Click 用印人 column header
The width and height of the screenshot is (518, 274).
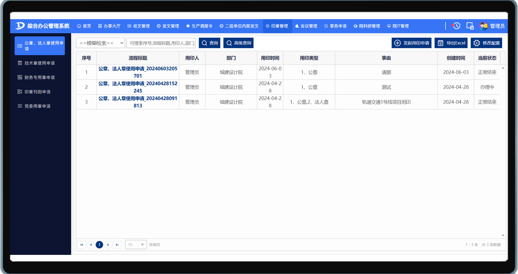192,58
